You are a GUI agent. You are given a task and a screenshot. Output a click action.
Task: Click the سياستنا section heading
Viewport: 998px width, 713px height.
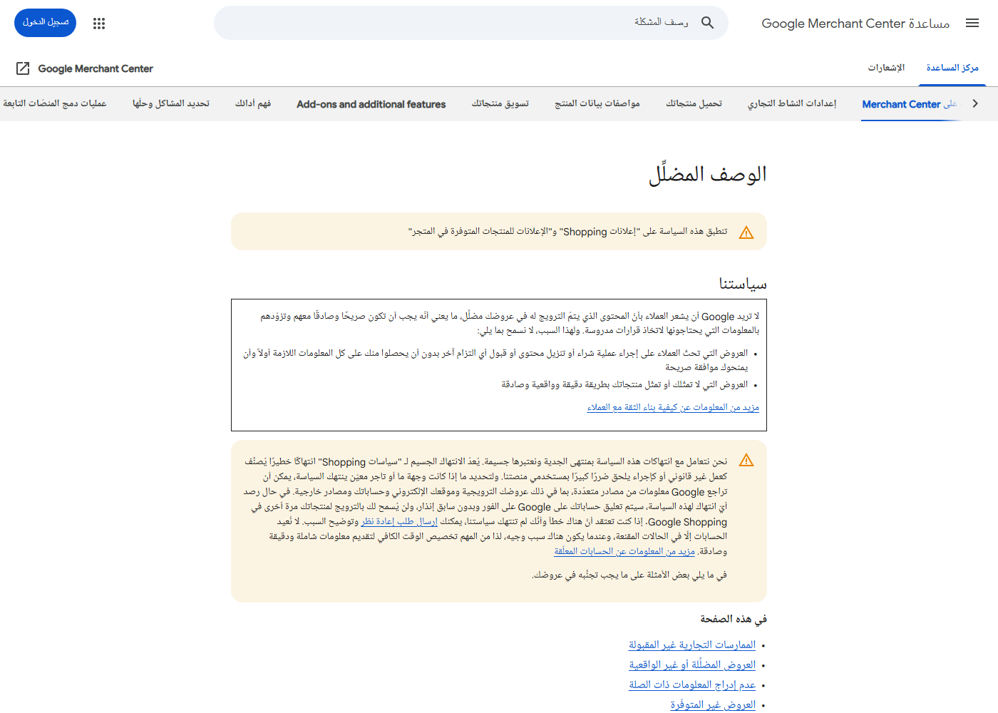743,284
